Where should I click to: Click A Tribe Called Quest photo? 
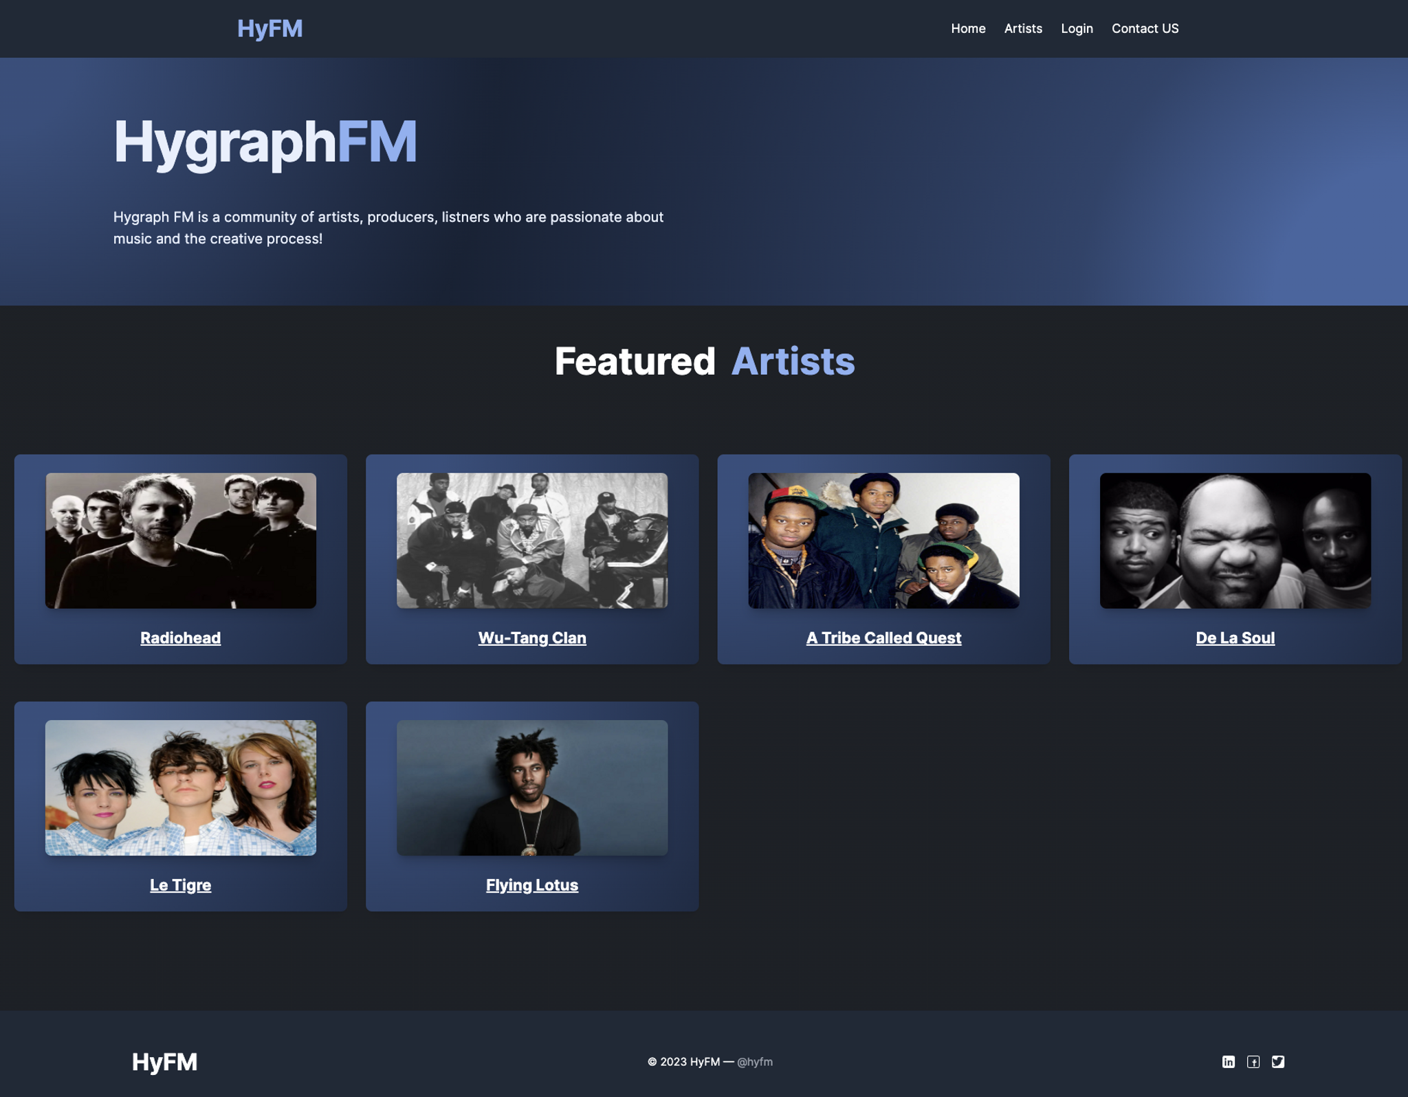883,540
